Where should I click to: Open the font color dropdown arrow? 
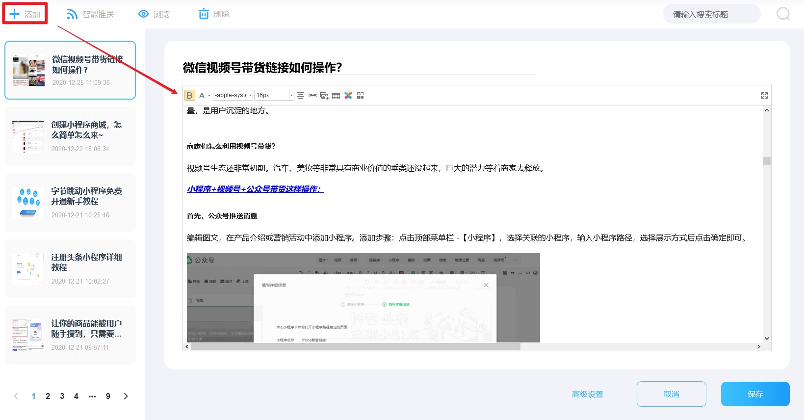(x=209, y=95)
